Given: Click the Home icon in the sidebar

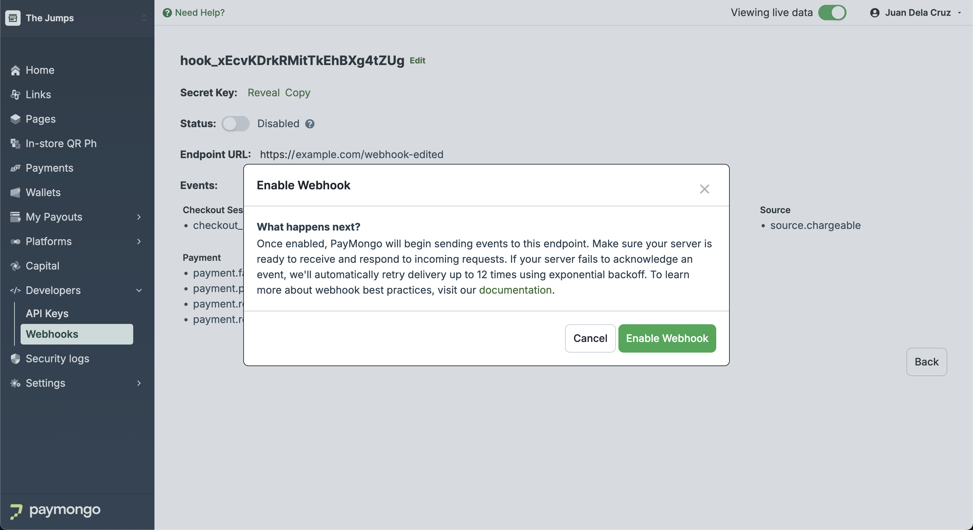Looking at the screenshot, I should (x=15, y=70).
